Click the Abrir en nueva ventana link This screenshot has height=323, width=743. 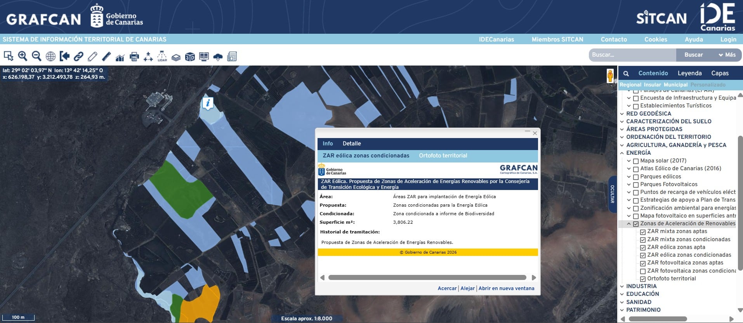[506, 288]
